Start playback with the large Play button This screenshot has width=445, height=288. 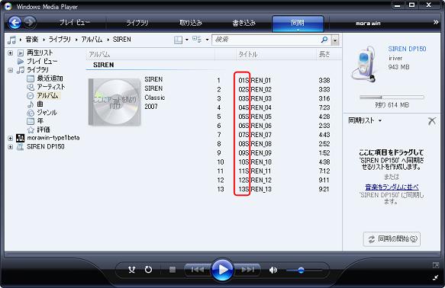(x=222, y=270)
